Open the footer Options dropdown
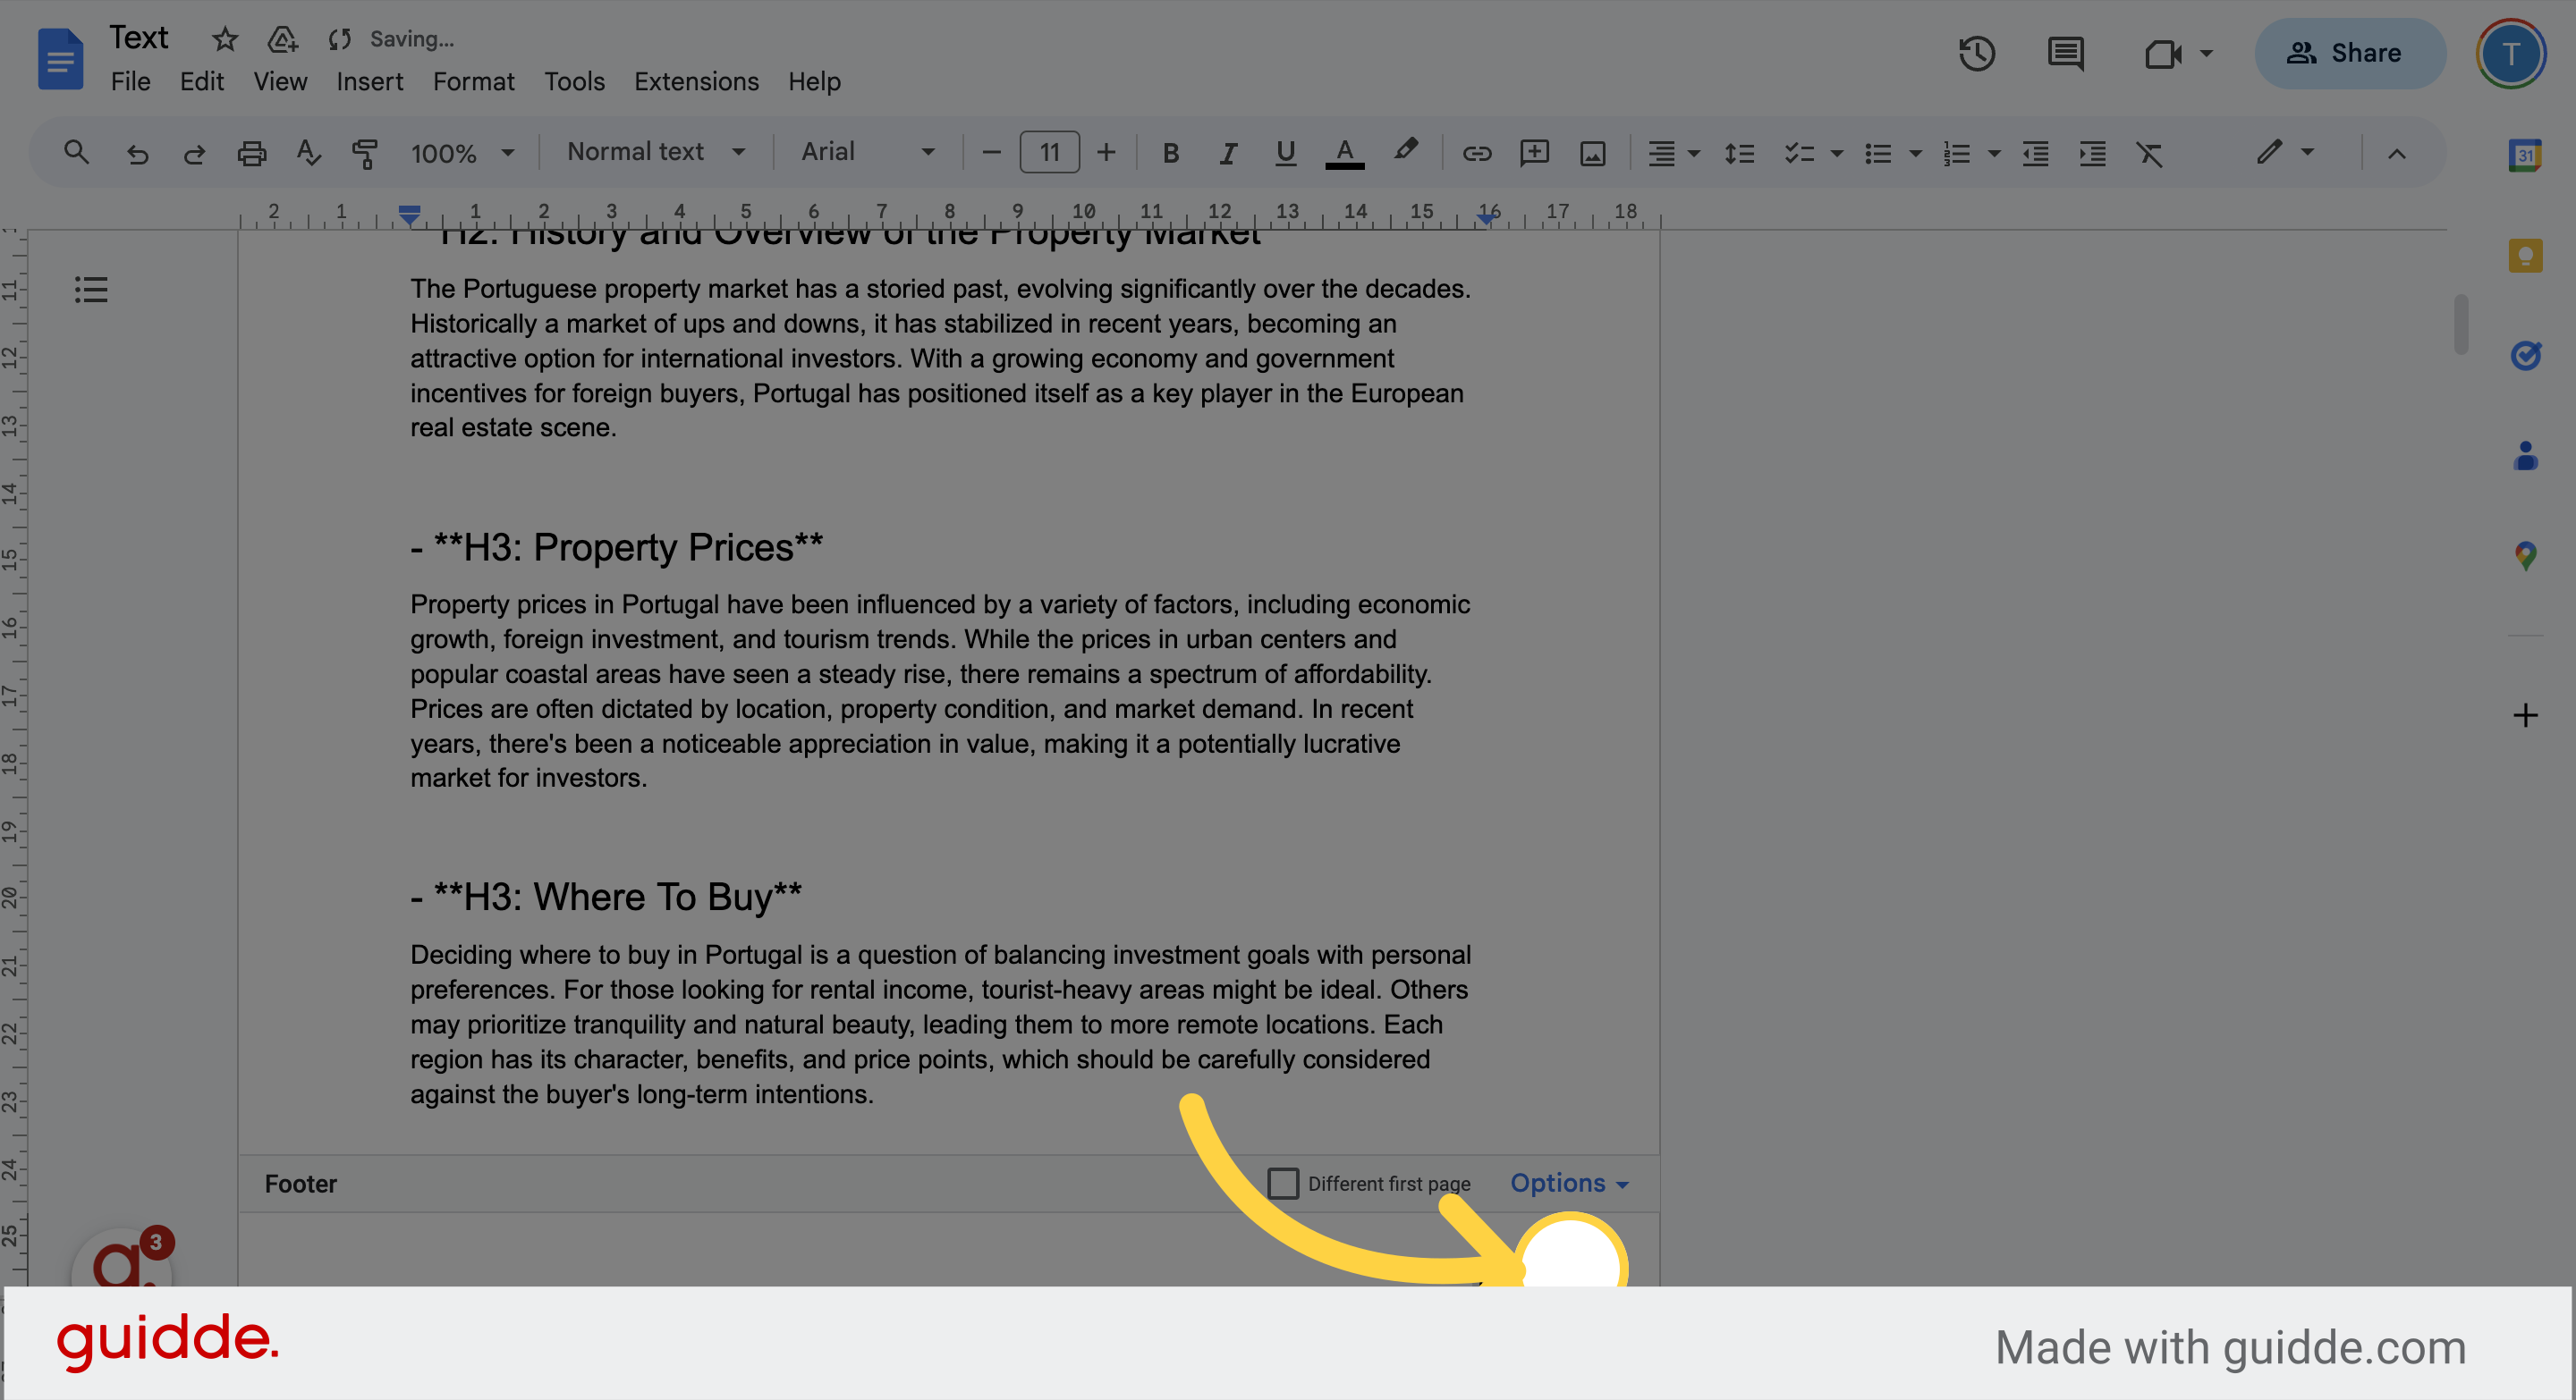The width and height of the screenshot is (2576, 1400). [1566, 1183]
